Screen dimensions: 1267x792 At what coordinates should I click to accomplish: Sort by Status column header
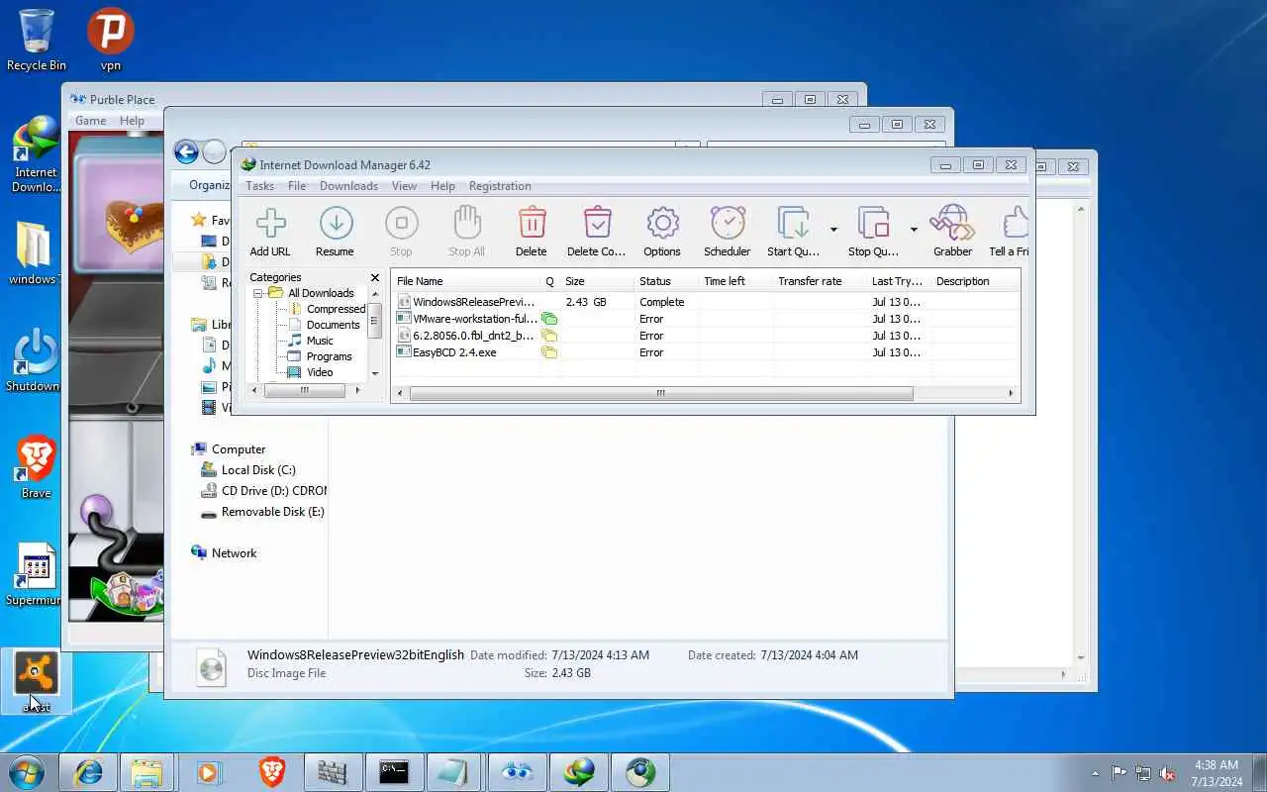(666, 281)
